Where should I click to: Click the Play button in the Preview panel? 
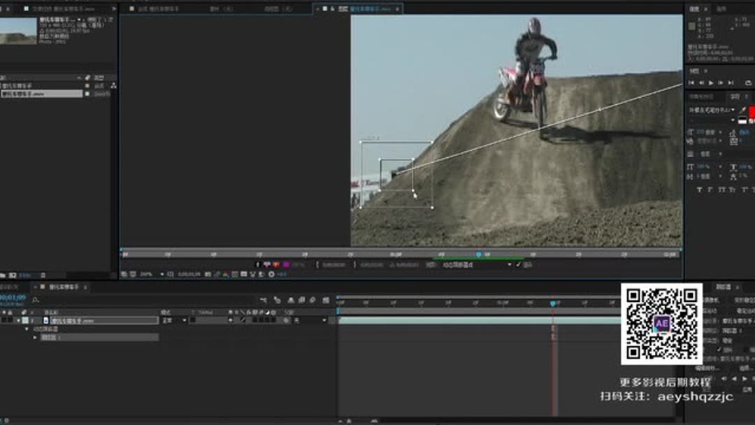(710, 81)
